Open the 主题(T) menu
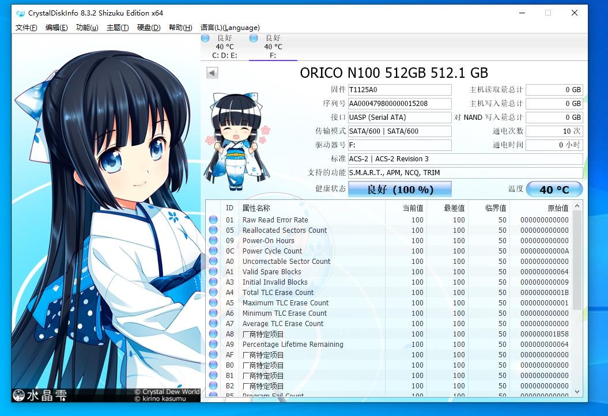This screenshot has width=608, height=416. point(118,28)
